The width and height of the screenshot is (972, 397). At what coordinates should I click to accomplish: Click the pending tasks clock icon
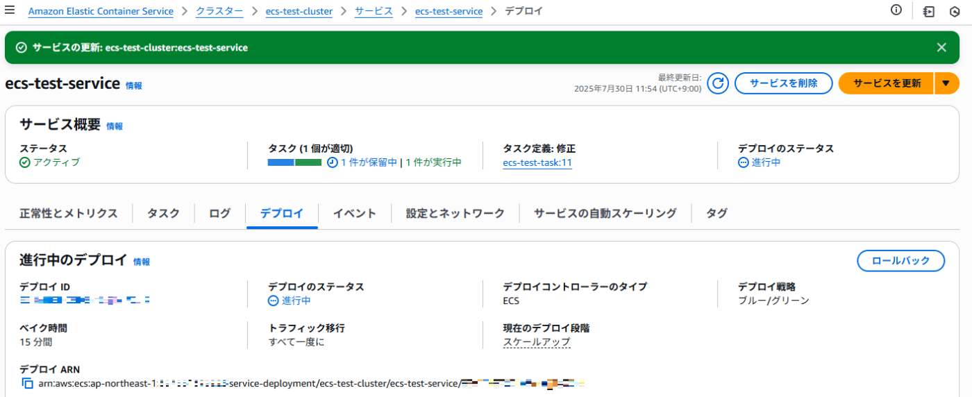pos(333,162)
